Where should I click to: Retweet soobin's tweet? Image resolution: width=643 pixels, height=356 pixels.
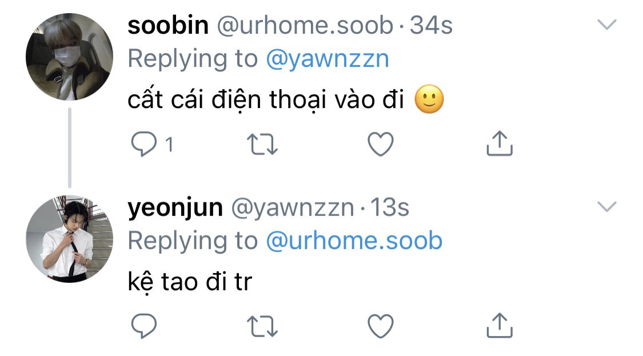tap(262, 145)
